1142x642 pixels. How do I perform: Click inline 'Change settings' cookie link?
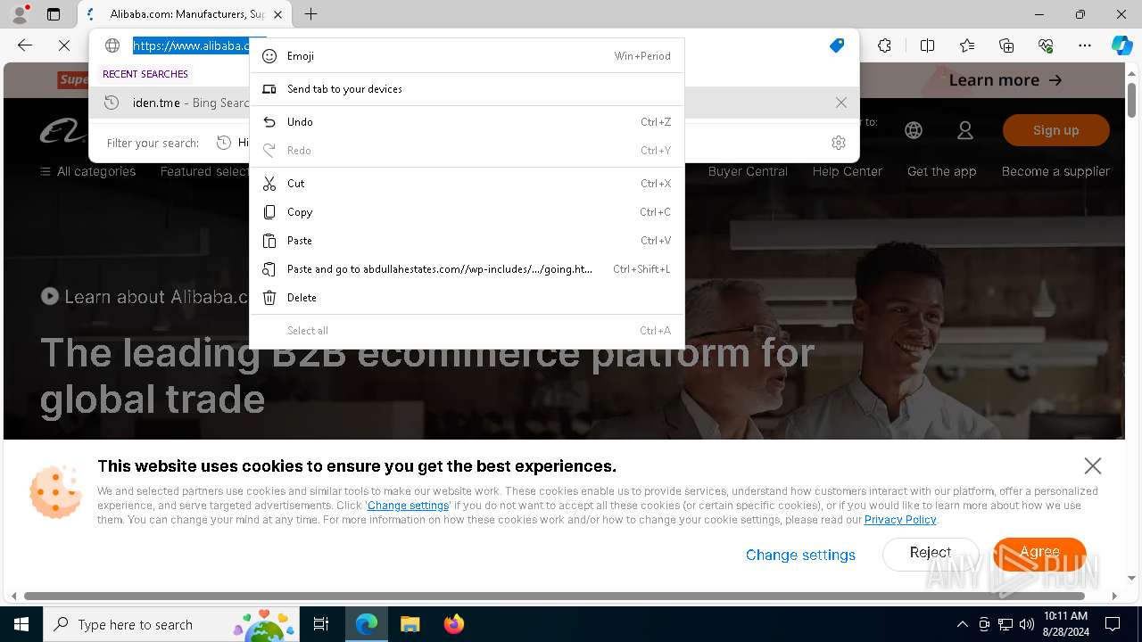coord(408,506)
